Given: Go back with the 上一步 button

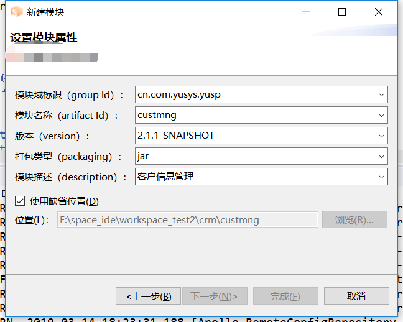Looking at the screenshot, I should tap(148, 297).
